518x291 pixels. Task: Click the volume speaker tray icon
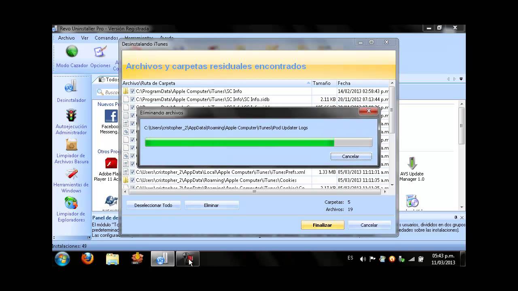363,259
